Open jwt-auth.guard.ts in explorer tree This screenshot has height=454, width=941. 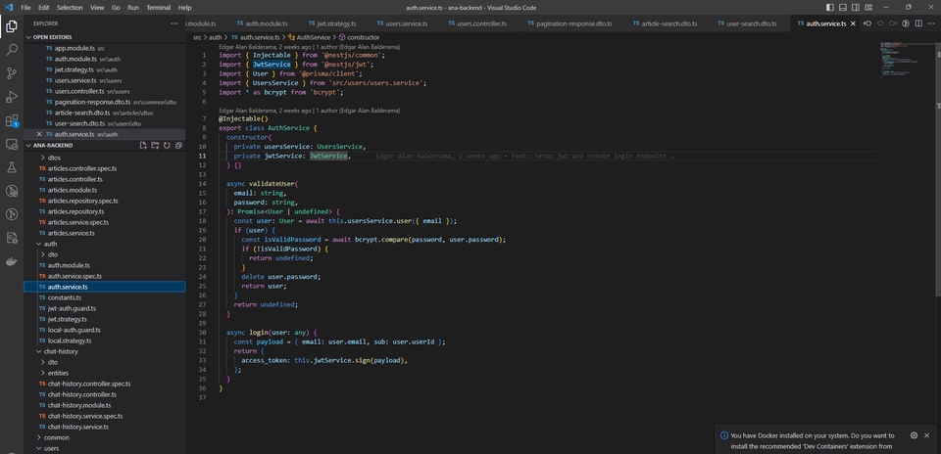(x=72, y=308)
